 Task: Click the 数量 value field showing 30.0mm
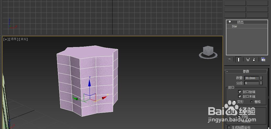click(252, 78)
